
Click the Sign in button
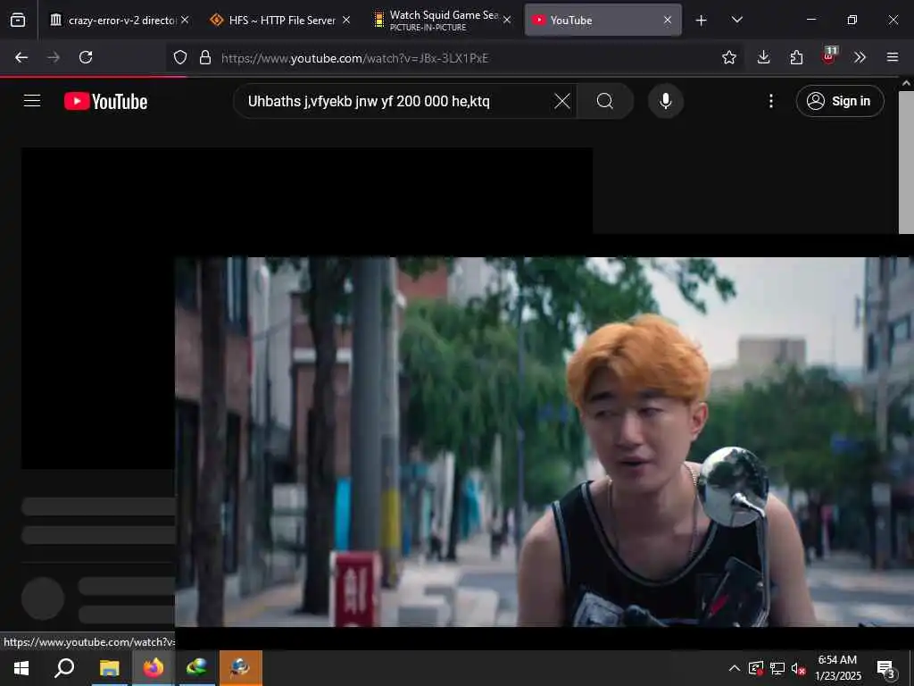click(x=839, y=102)
